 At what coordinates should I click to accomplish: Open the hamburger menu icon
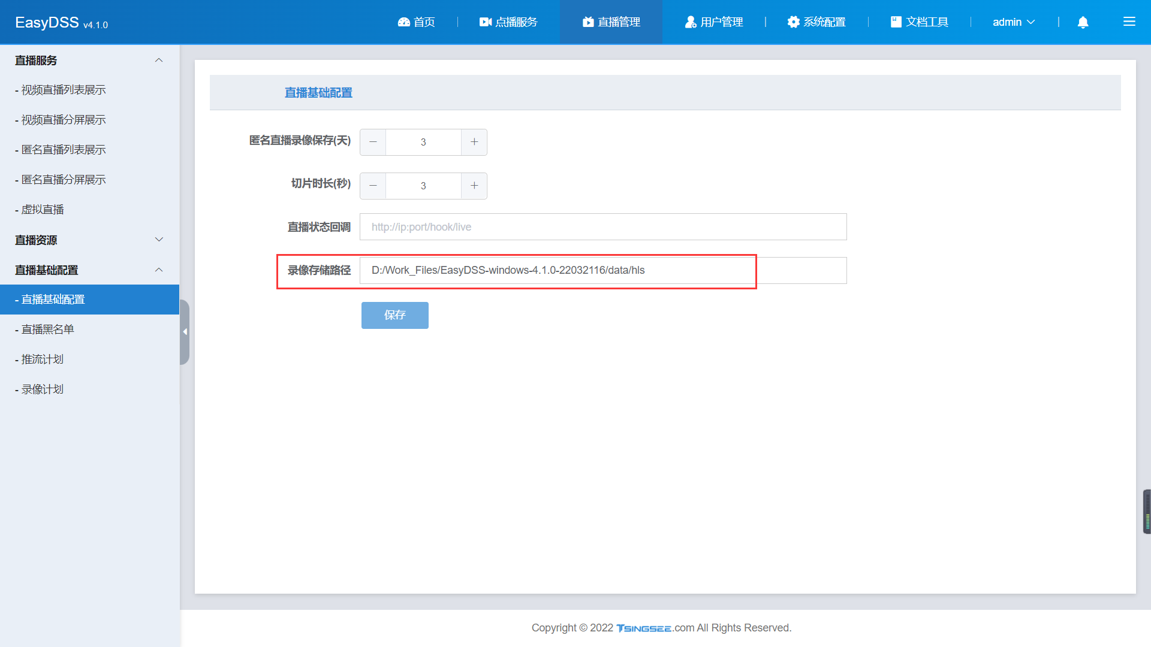coord(1129,22)
